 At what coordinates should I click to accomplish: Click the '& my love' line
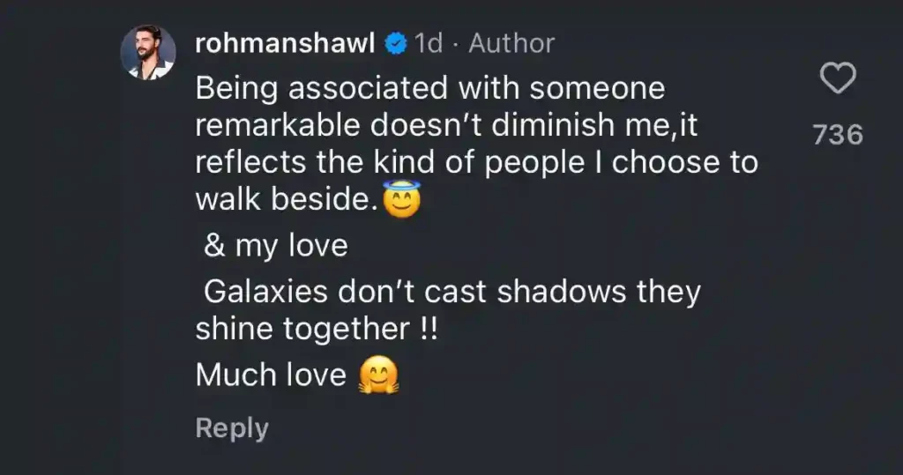pyautogui.click(x=275, y=247)
